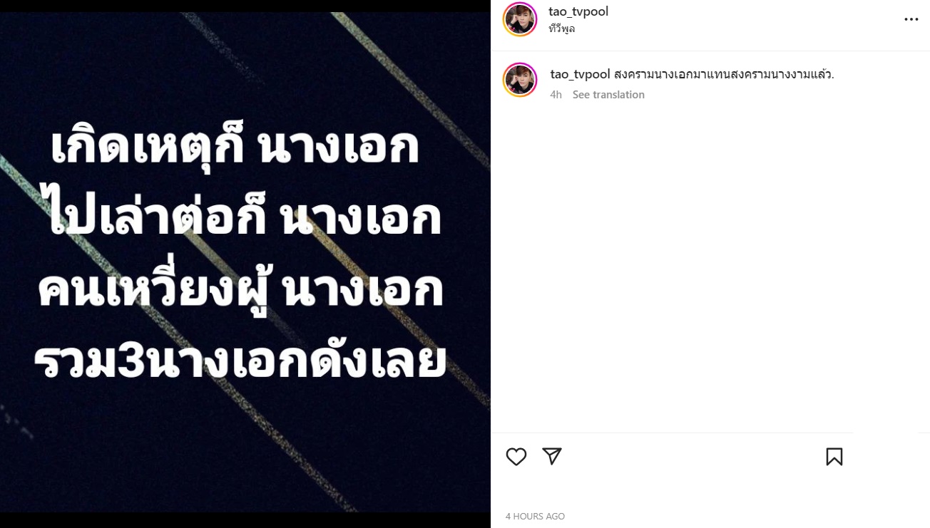Image resolution: width=930 pixels, height=528 pixels.
Task: Like the post with the heart icon
Action: (516, 457)
